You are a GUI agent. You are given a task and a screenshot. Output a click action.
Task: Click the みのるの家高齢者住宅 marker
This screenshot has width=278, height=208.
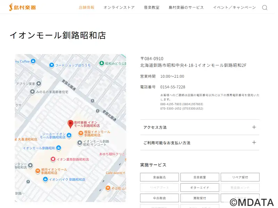(x=32, y=92)
